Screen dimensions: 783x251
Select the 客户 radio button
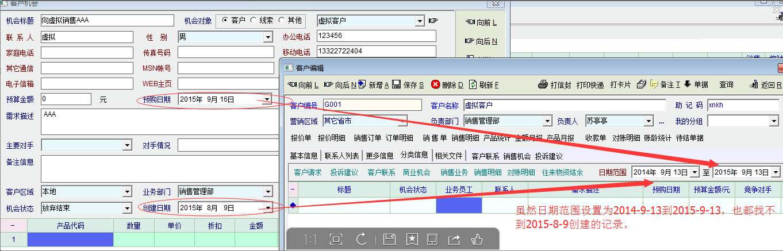point(225,21)
